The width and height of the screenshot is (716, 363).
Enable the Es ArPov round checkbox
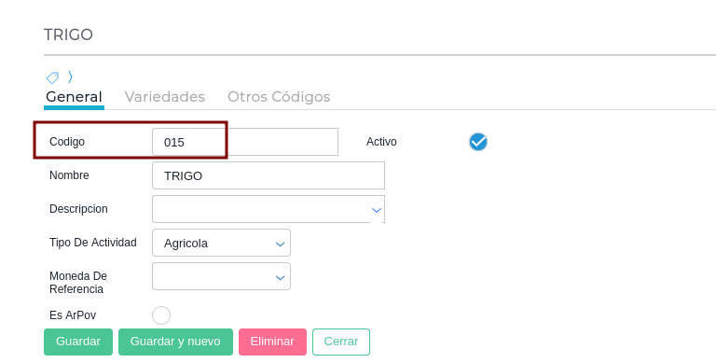point(161,315)
